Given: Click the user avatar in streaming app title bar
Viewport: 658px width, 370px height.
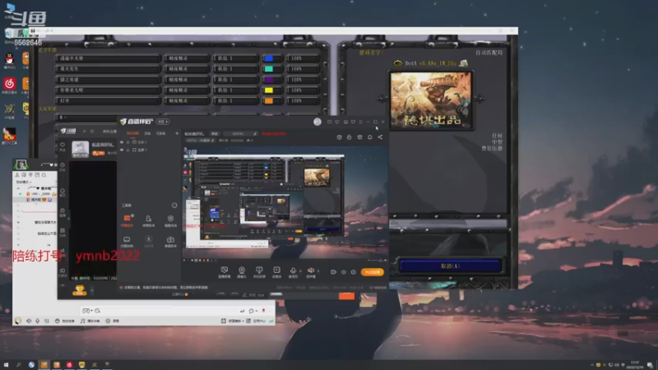Looking at the screenshot, I should pos(317,122).
